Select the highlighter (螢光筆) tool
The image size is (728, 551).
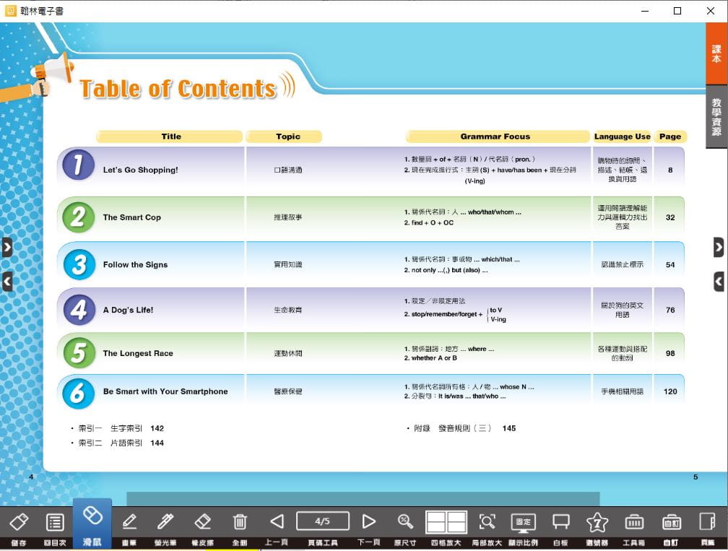click(165, 522)
